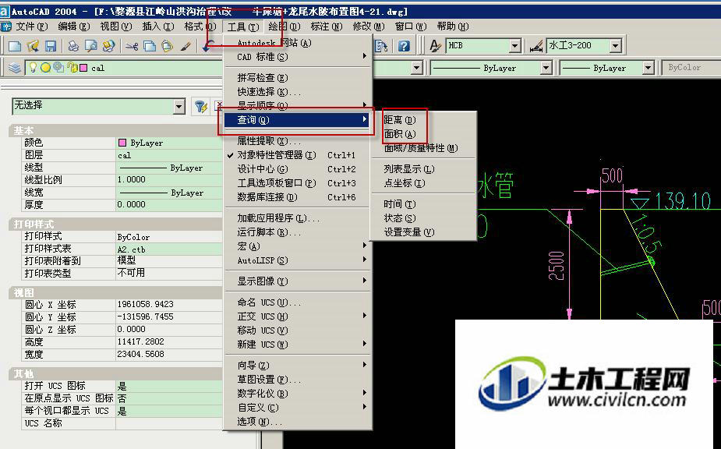
Task: Open the 视图 menu
Action: 116,27
